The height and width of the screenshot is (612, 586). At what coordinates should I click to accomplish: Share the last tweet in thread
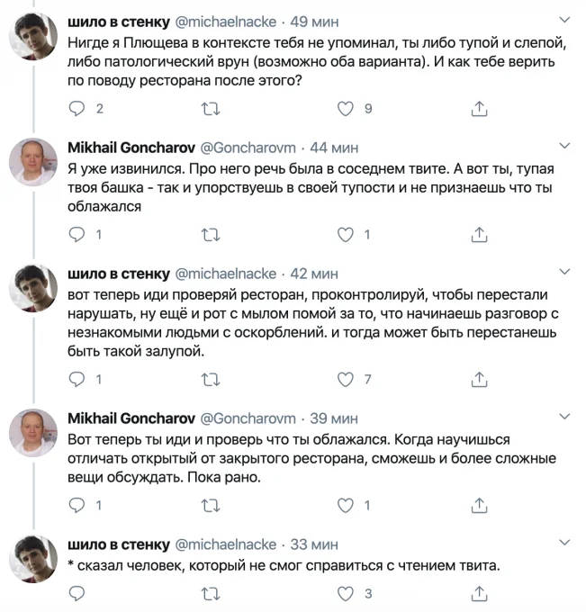(x=479, y=594)
